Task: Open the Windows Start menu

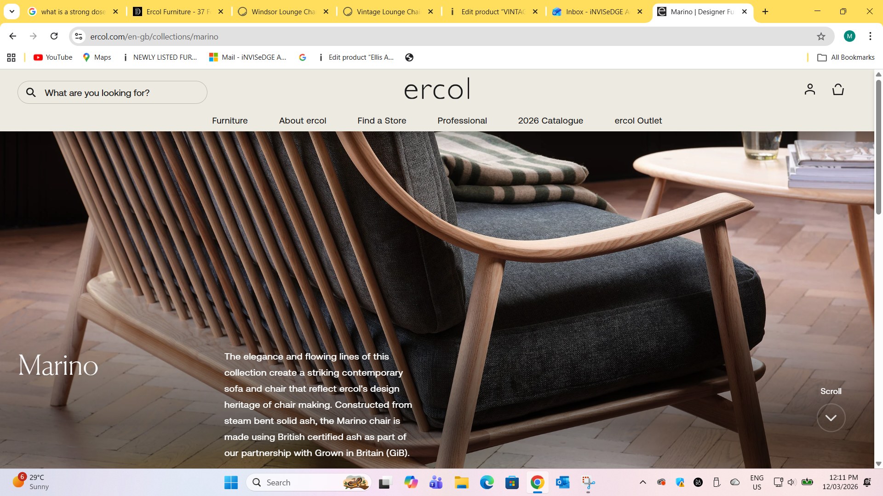Action: tap(231, 482)
